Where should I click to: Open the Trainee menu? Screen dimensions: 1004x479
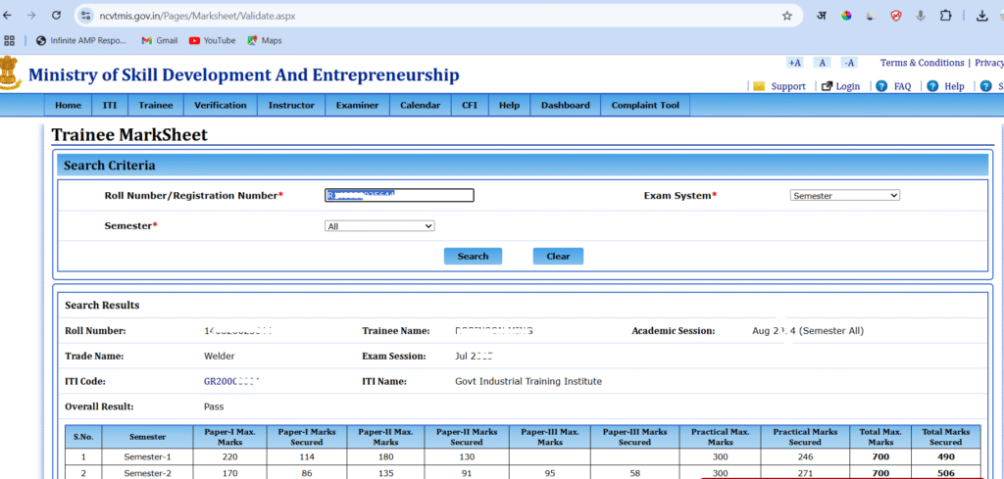[156, 106]
